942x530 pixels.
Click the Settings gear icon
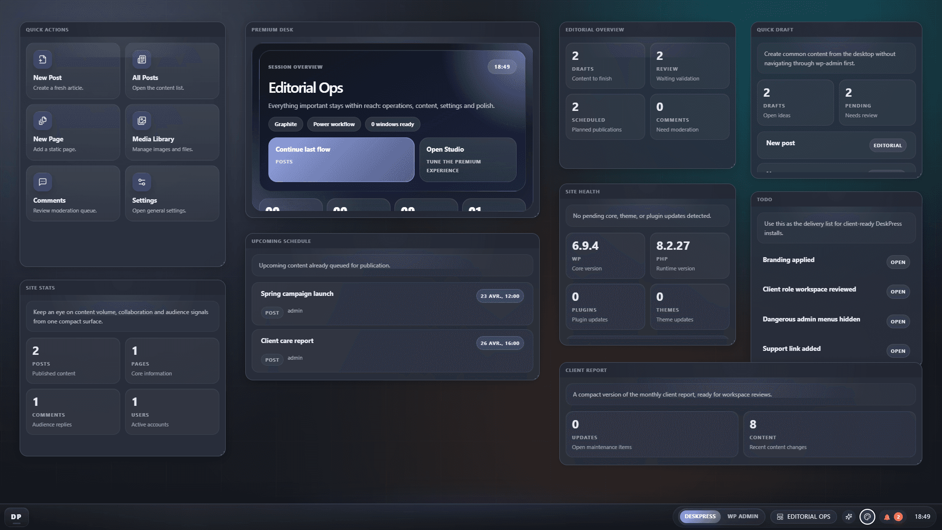[142, 182]
